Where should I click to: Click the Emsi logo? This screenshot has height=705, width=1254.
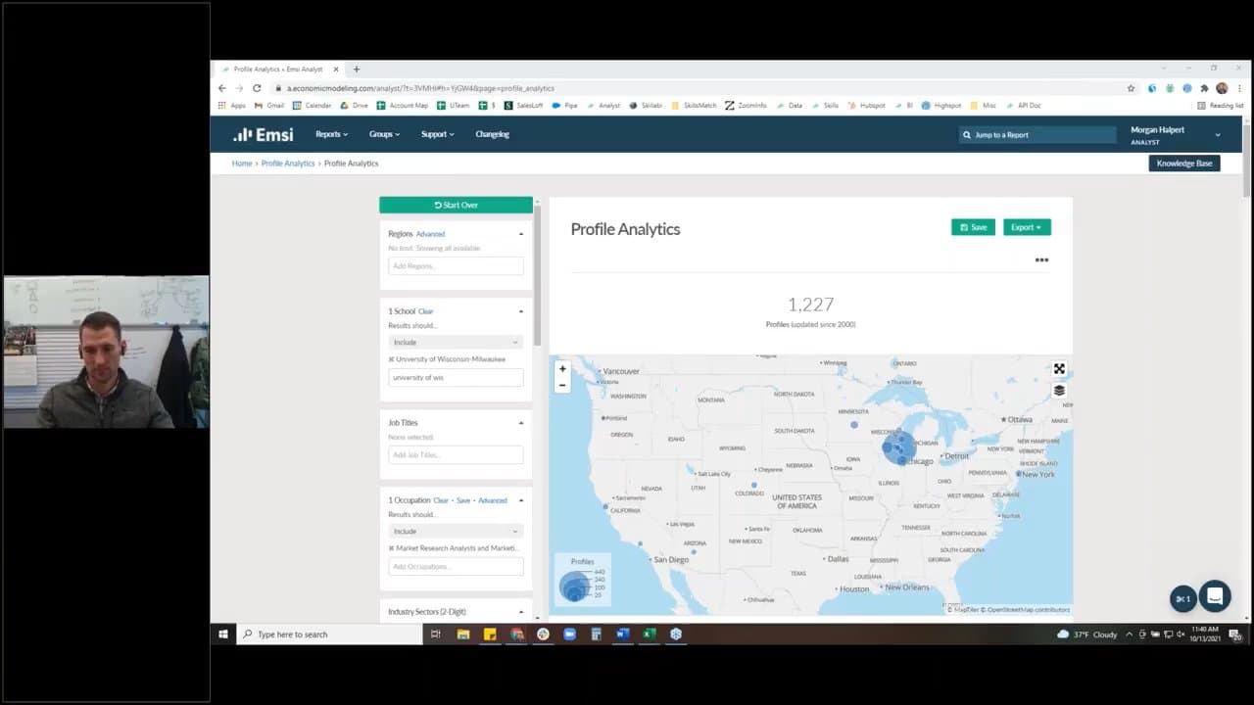coord(263,134)
